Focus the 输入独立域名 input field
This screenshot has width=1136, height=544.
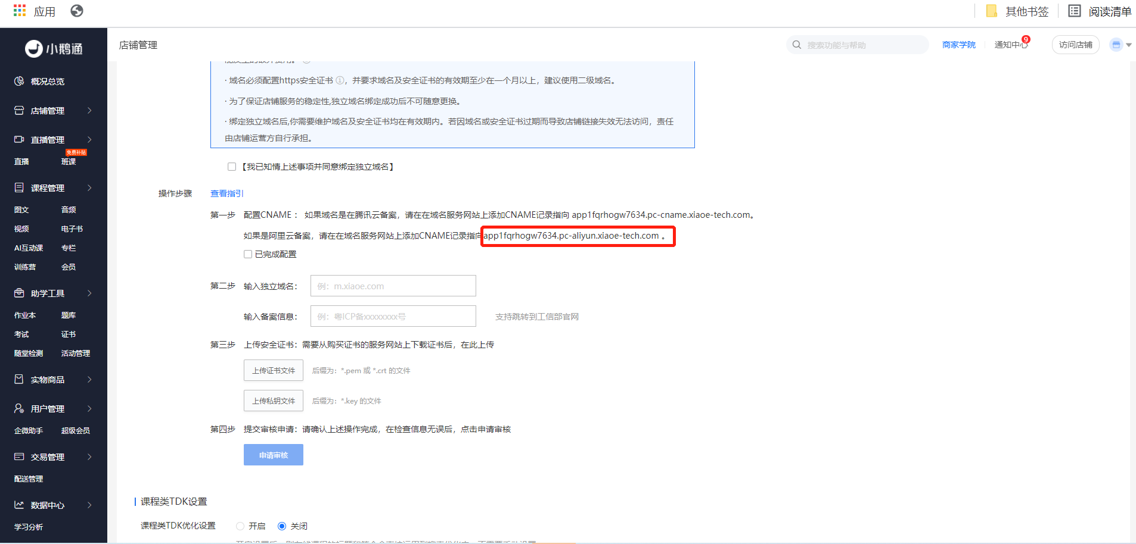pos(393,286)
